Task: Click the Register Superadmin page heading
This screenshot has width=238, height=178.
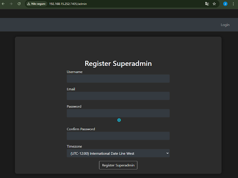Action: (118, 63)
